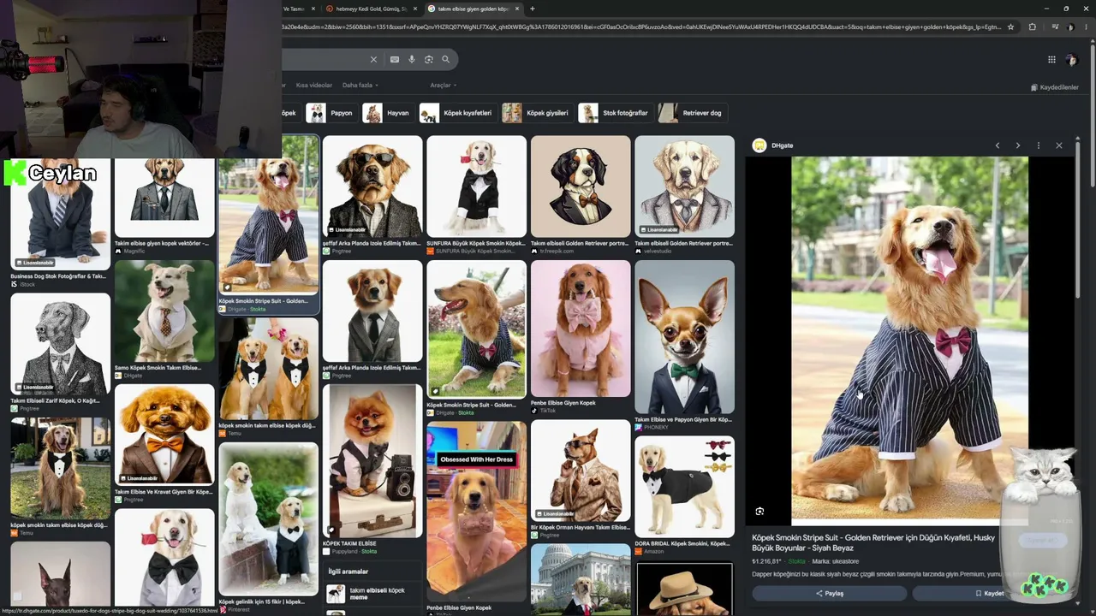Open 'Bir Köpek Orman Hayvanı' suit thumbnail
The image size is (1096, 616).
coord(581,469)
